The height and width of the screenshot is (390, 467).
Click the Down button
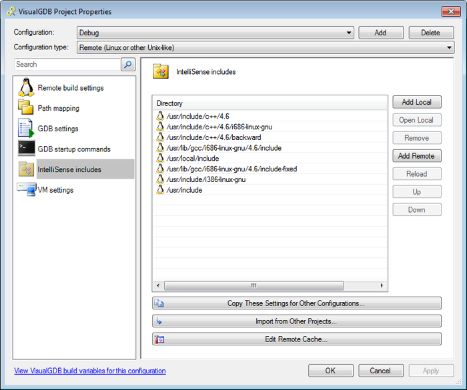[417, 209]
